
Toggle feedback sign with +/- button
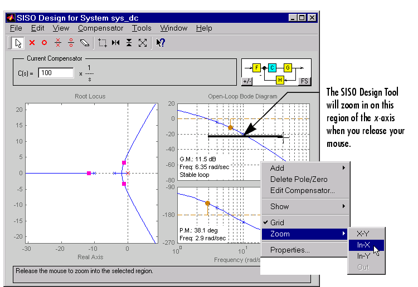tap(246, 81)
